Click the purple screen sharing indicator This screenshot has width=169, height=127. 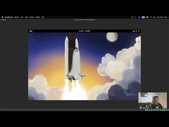tap(143, 17)
